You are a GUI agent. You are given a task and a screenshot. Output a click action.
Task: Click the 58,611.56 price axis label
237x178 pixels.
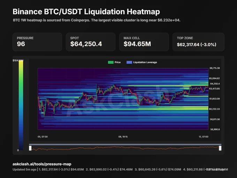215,119
